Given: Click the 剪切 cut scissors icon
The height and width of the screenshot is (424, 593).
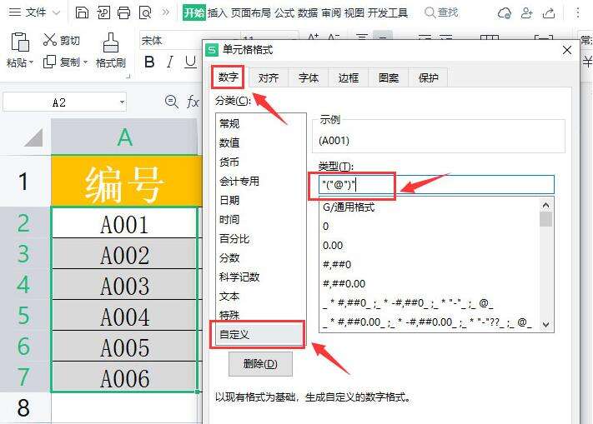Looking at the screenshot, I should tap(49, 40).
